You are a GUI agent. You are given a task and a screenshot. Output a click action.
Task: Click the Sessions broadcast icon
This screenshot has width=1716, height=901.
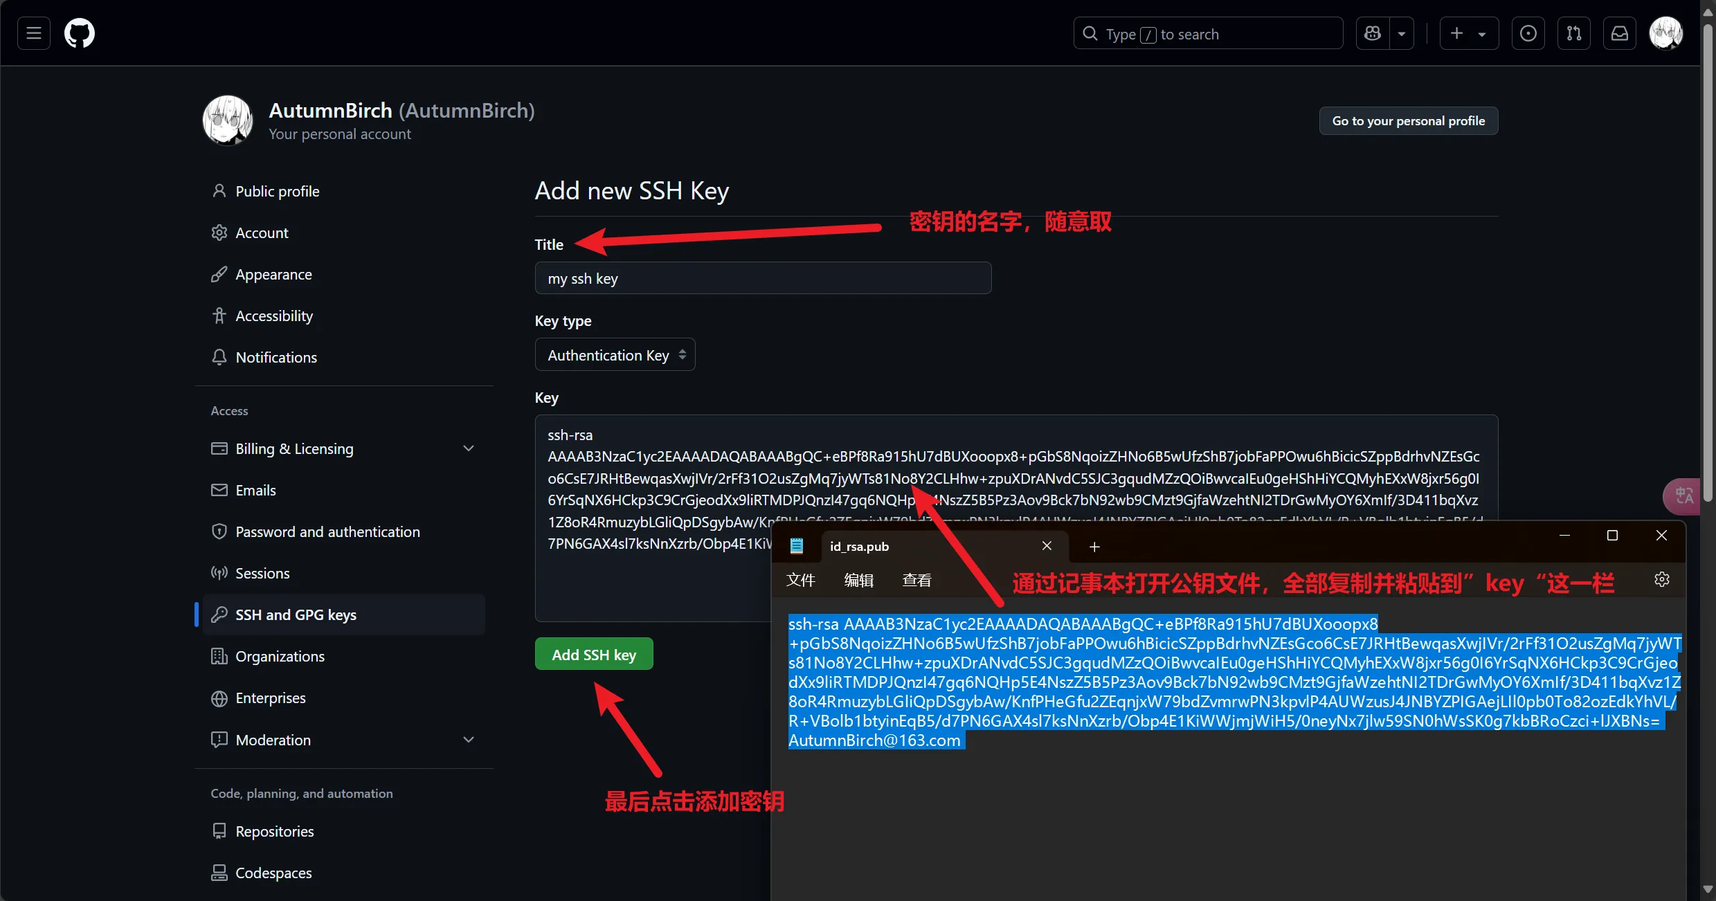click(219, 573)
